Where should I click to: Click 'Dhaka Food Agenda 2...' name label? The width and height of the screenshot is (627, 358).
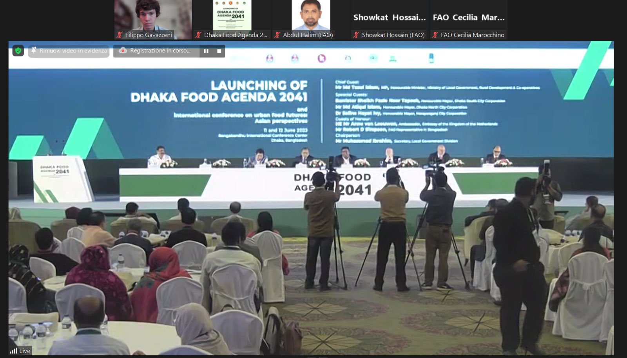[236, 35]
